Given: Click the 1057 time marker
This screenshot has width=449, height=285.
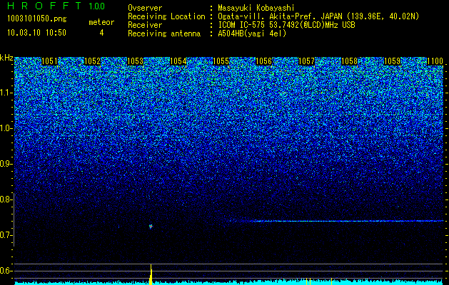Looking at the screenshot, I should [306, 61].
